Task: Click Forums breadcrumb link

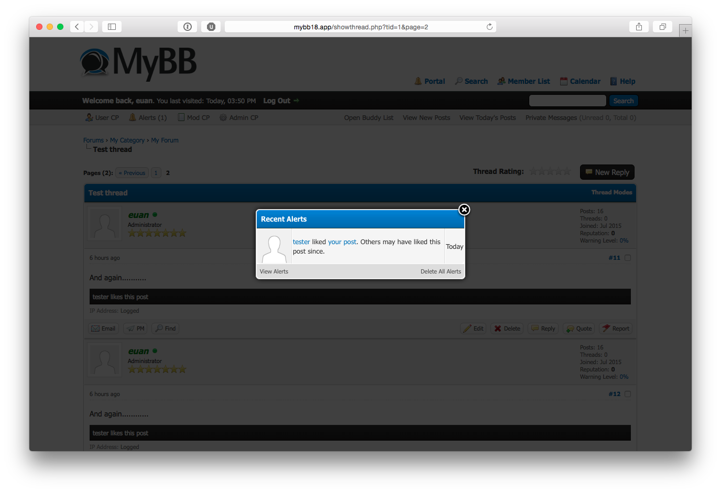Action: pyautogui.click(x=93, y=140)
